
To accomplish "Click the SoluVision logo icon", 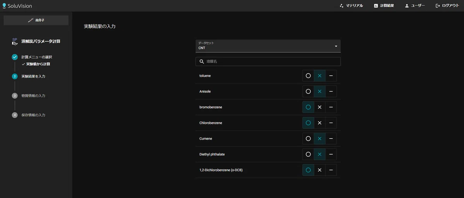I will click(x=4, y=6).
